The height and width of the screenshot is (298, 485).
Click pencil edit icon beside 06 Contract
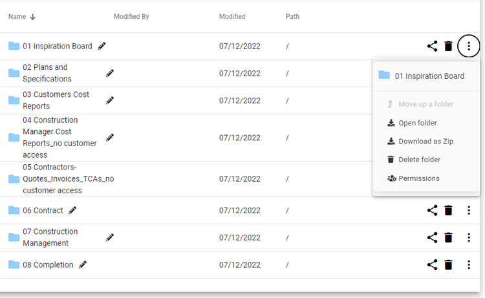pos(72,210)
